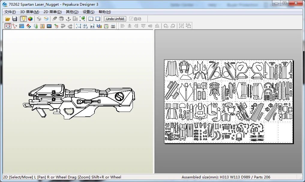Click the Undo Unfold button
The height and width of the screenshot is (182, 305).
pyautogui.click(x=115, y=19)
